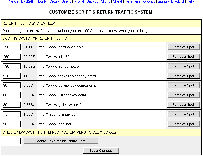This screenshot has width=203, height=156.
Task: Click the RETURN TRAFFIC SYSTEM HELP header
Action: click(101, 23)
